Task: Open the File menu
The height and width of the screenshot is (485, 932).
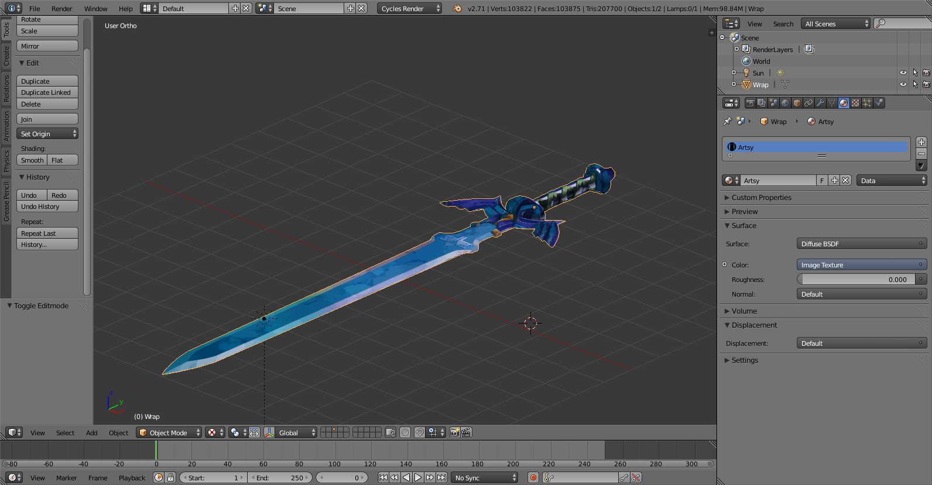Action: point(35,9)
